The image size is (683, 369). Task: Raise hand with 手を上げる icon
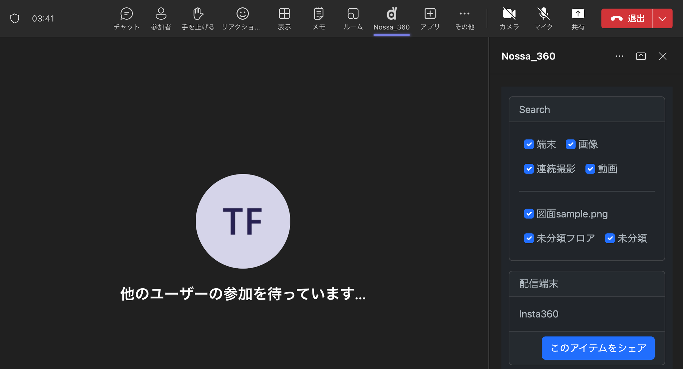[198, 18]
